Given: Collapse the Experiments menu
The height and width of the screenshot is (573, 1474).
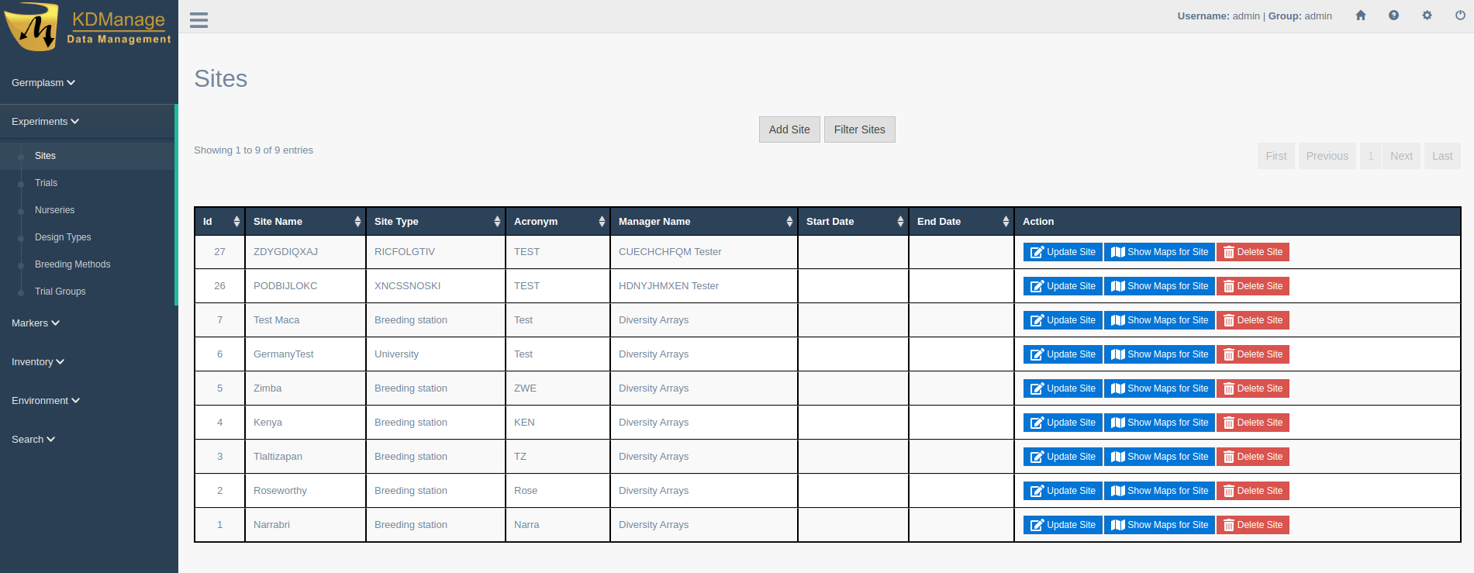Looking at the screenshot, I should pos(45,122).
